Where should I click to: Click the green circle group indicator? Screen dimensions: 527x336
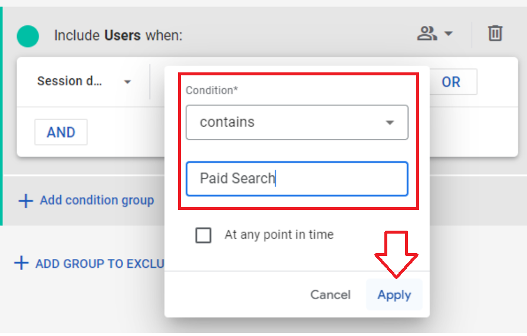pos(28,36)
